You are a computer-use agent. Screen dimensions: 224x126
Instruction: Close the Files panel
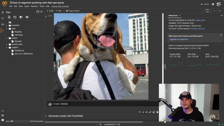[41, 12]
